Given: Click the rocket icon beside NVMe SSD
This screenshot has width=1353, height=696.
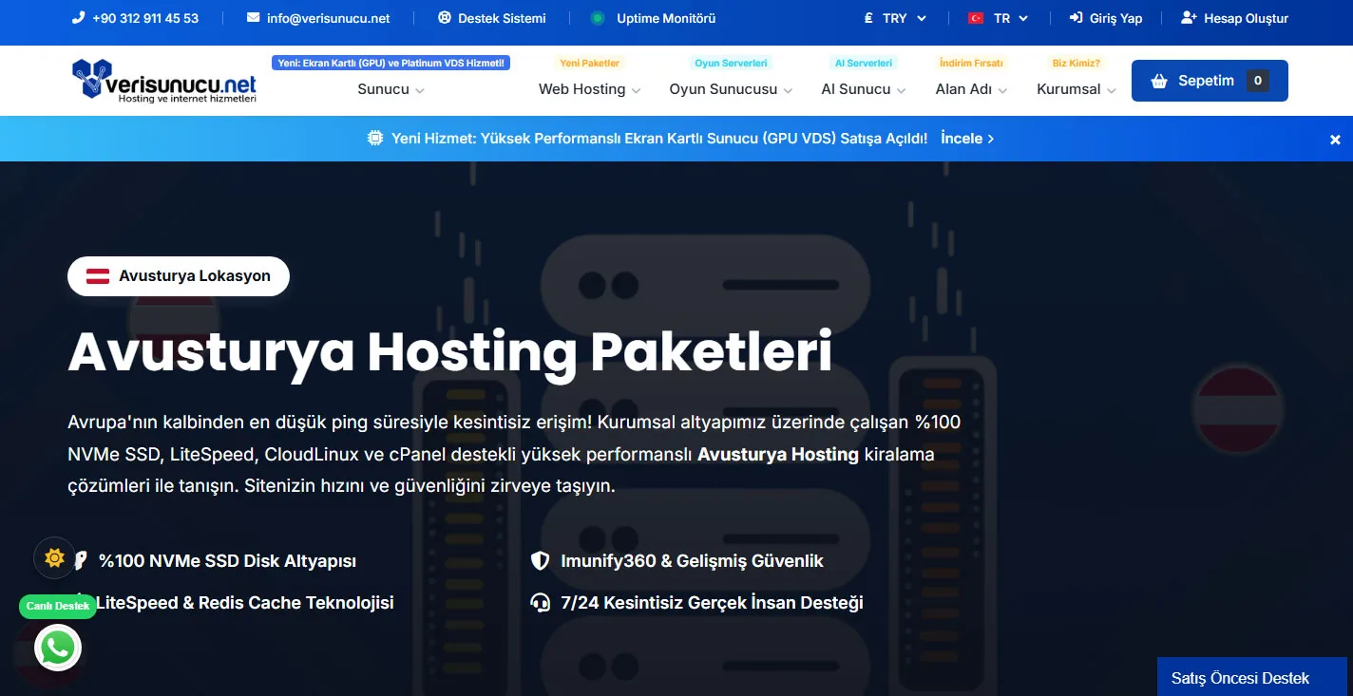Looking at the screenshot, I should tap(81, 561).
